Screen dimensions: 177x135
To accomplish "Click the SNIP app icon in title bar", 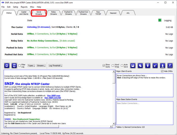I will [3, 3].
